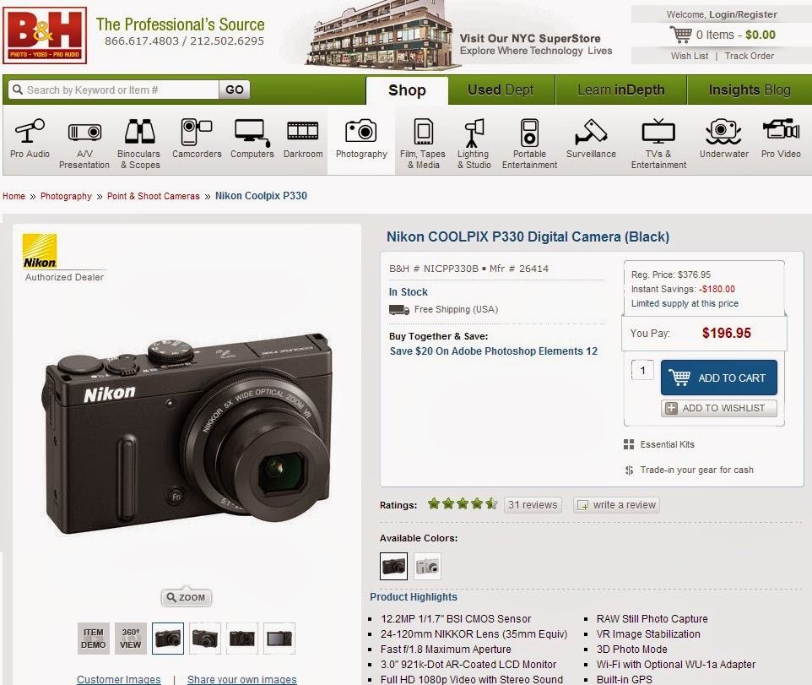The height and width of the screenshot is (685, 812).
Task: Switch to the Shop tab
Action: 407,90
